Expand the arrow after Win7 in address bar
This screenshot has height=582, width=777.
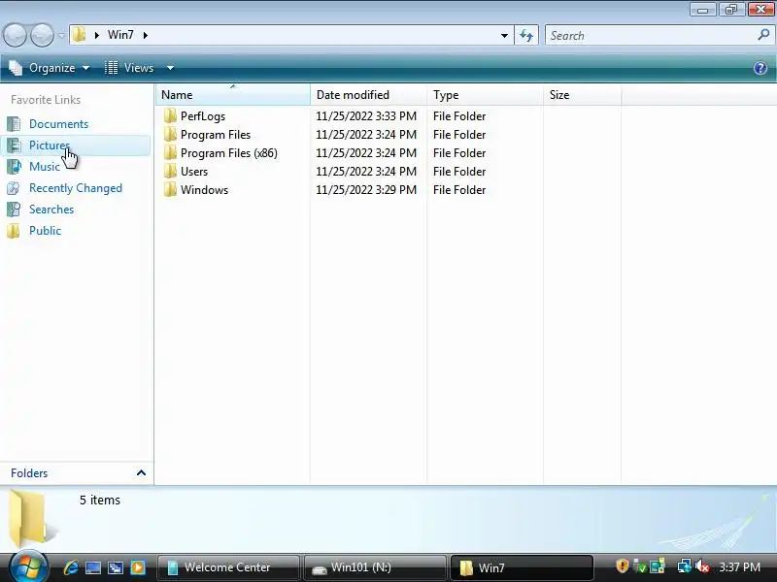click(x=145, y=35)
